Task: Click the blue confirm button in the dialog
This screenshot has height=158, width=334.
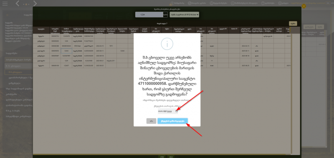Action: pyautogui.click(x=172, y=121)
